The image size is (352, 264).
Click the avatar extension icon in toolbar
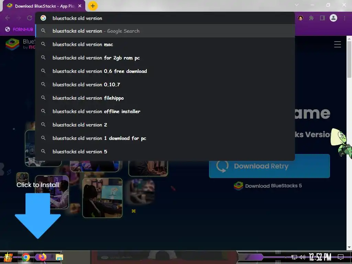300,18
